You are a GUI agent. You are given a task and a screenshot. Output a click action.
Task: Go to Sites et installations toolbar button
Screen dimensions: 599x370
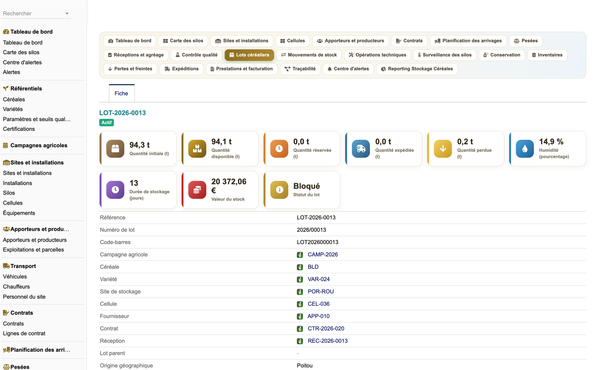click(x=242, y=41)
